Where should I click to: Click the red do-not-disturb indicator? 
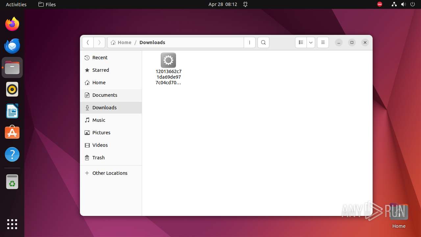(380, 4)
